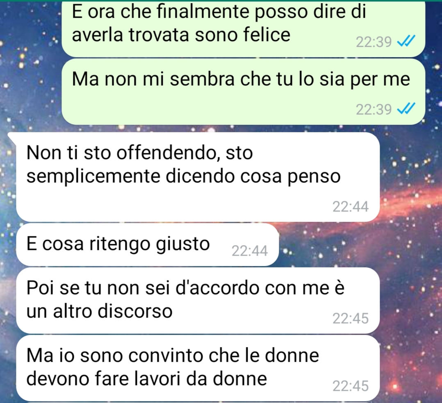This screenshot has height=403, width=442.
Task: Tap the words 'devono fare lavori da donne'
Action: (x=147, y=379)
